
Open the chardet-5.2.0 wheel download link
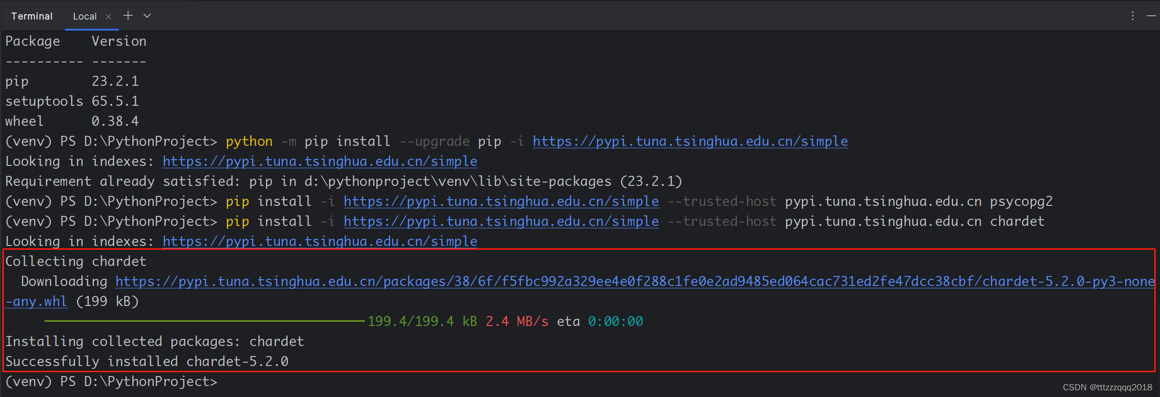(x=635, y=282)
